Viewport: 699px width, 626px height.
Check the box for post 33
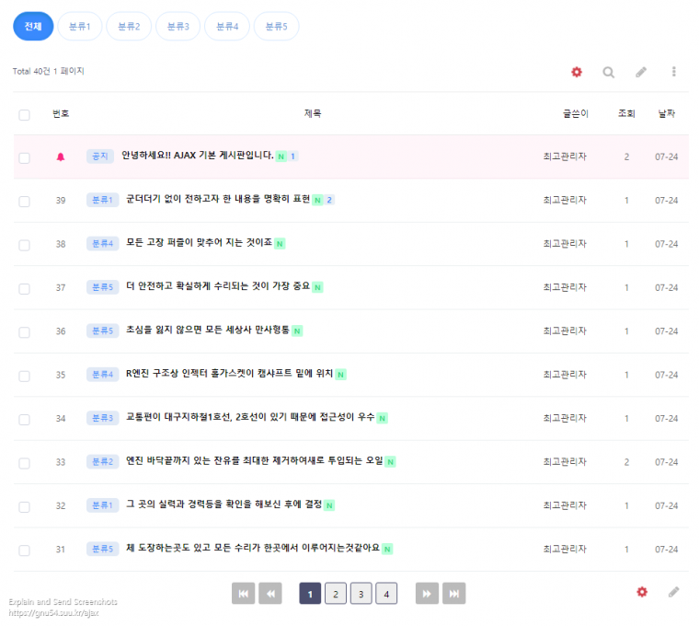tap(25, 463)
